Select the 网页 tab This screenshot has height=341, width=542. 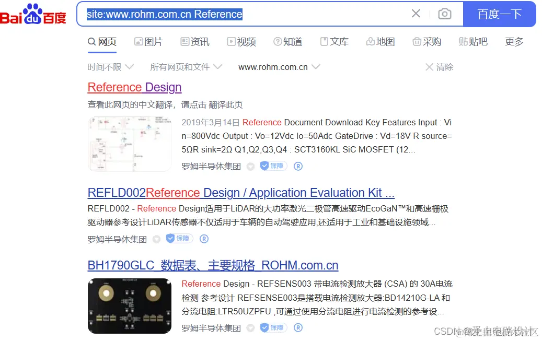click(102, 42)
